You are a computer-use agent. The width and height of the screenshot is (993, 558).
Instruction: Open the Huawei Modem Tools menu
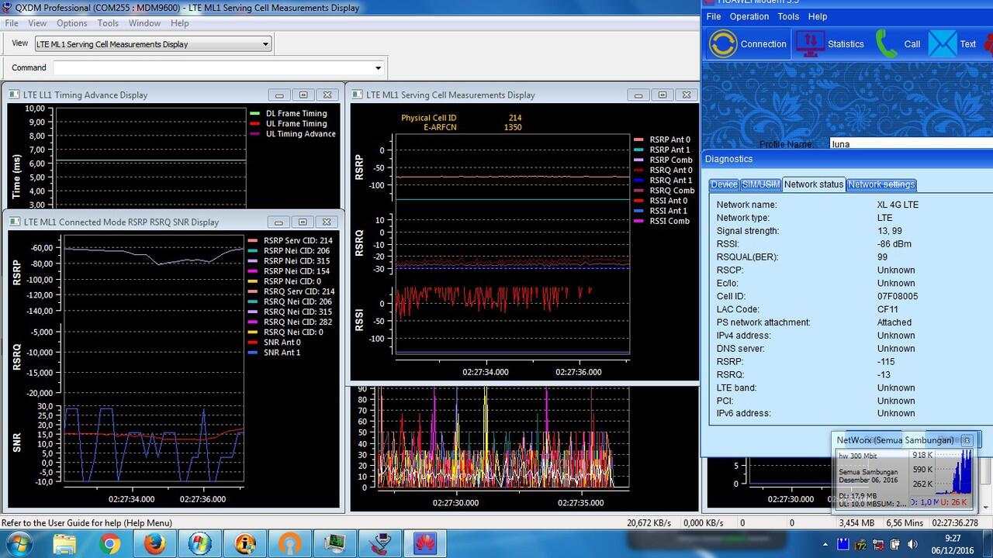[x=788, y=16]
